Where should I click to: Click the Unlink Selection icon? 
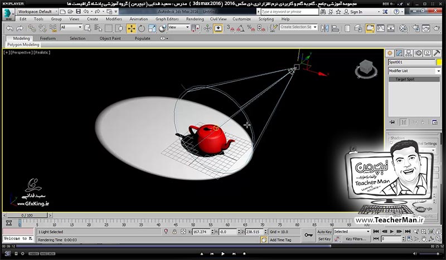43,28
